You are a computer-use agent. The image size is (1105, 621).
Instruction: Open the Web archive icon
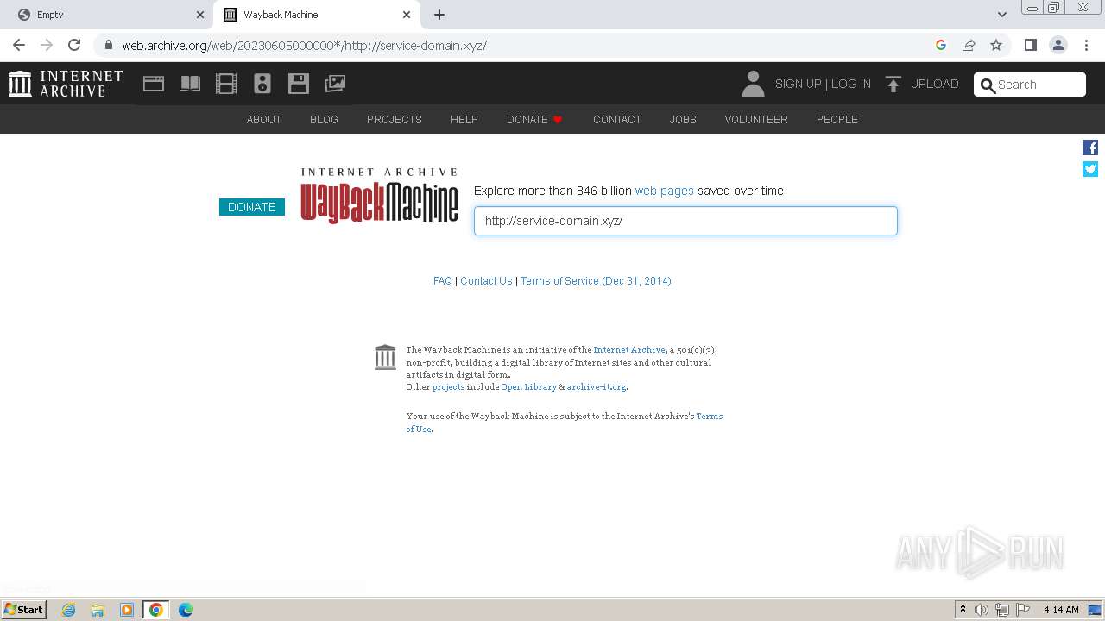coord(154,84)
